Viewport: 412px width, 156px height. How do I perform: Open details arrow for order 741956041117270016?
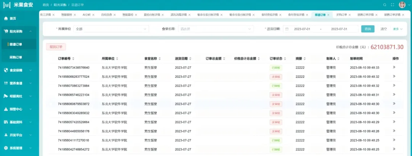(x=394, y=140)
